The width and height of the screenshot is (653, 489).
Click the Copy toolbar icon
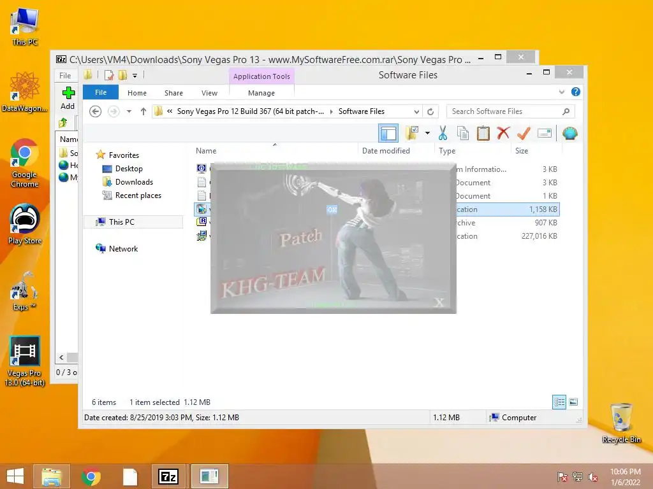pyautogui.click(x=463, y=134)
